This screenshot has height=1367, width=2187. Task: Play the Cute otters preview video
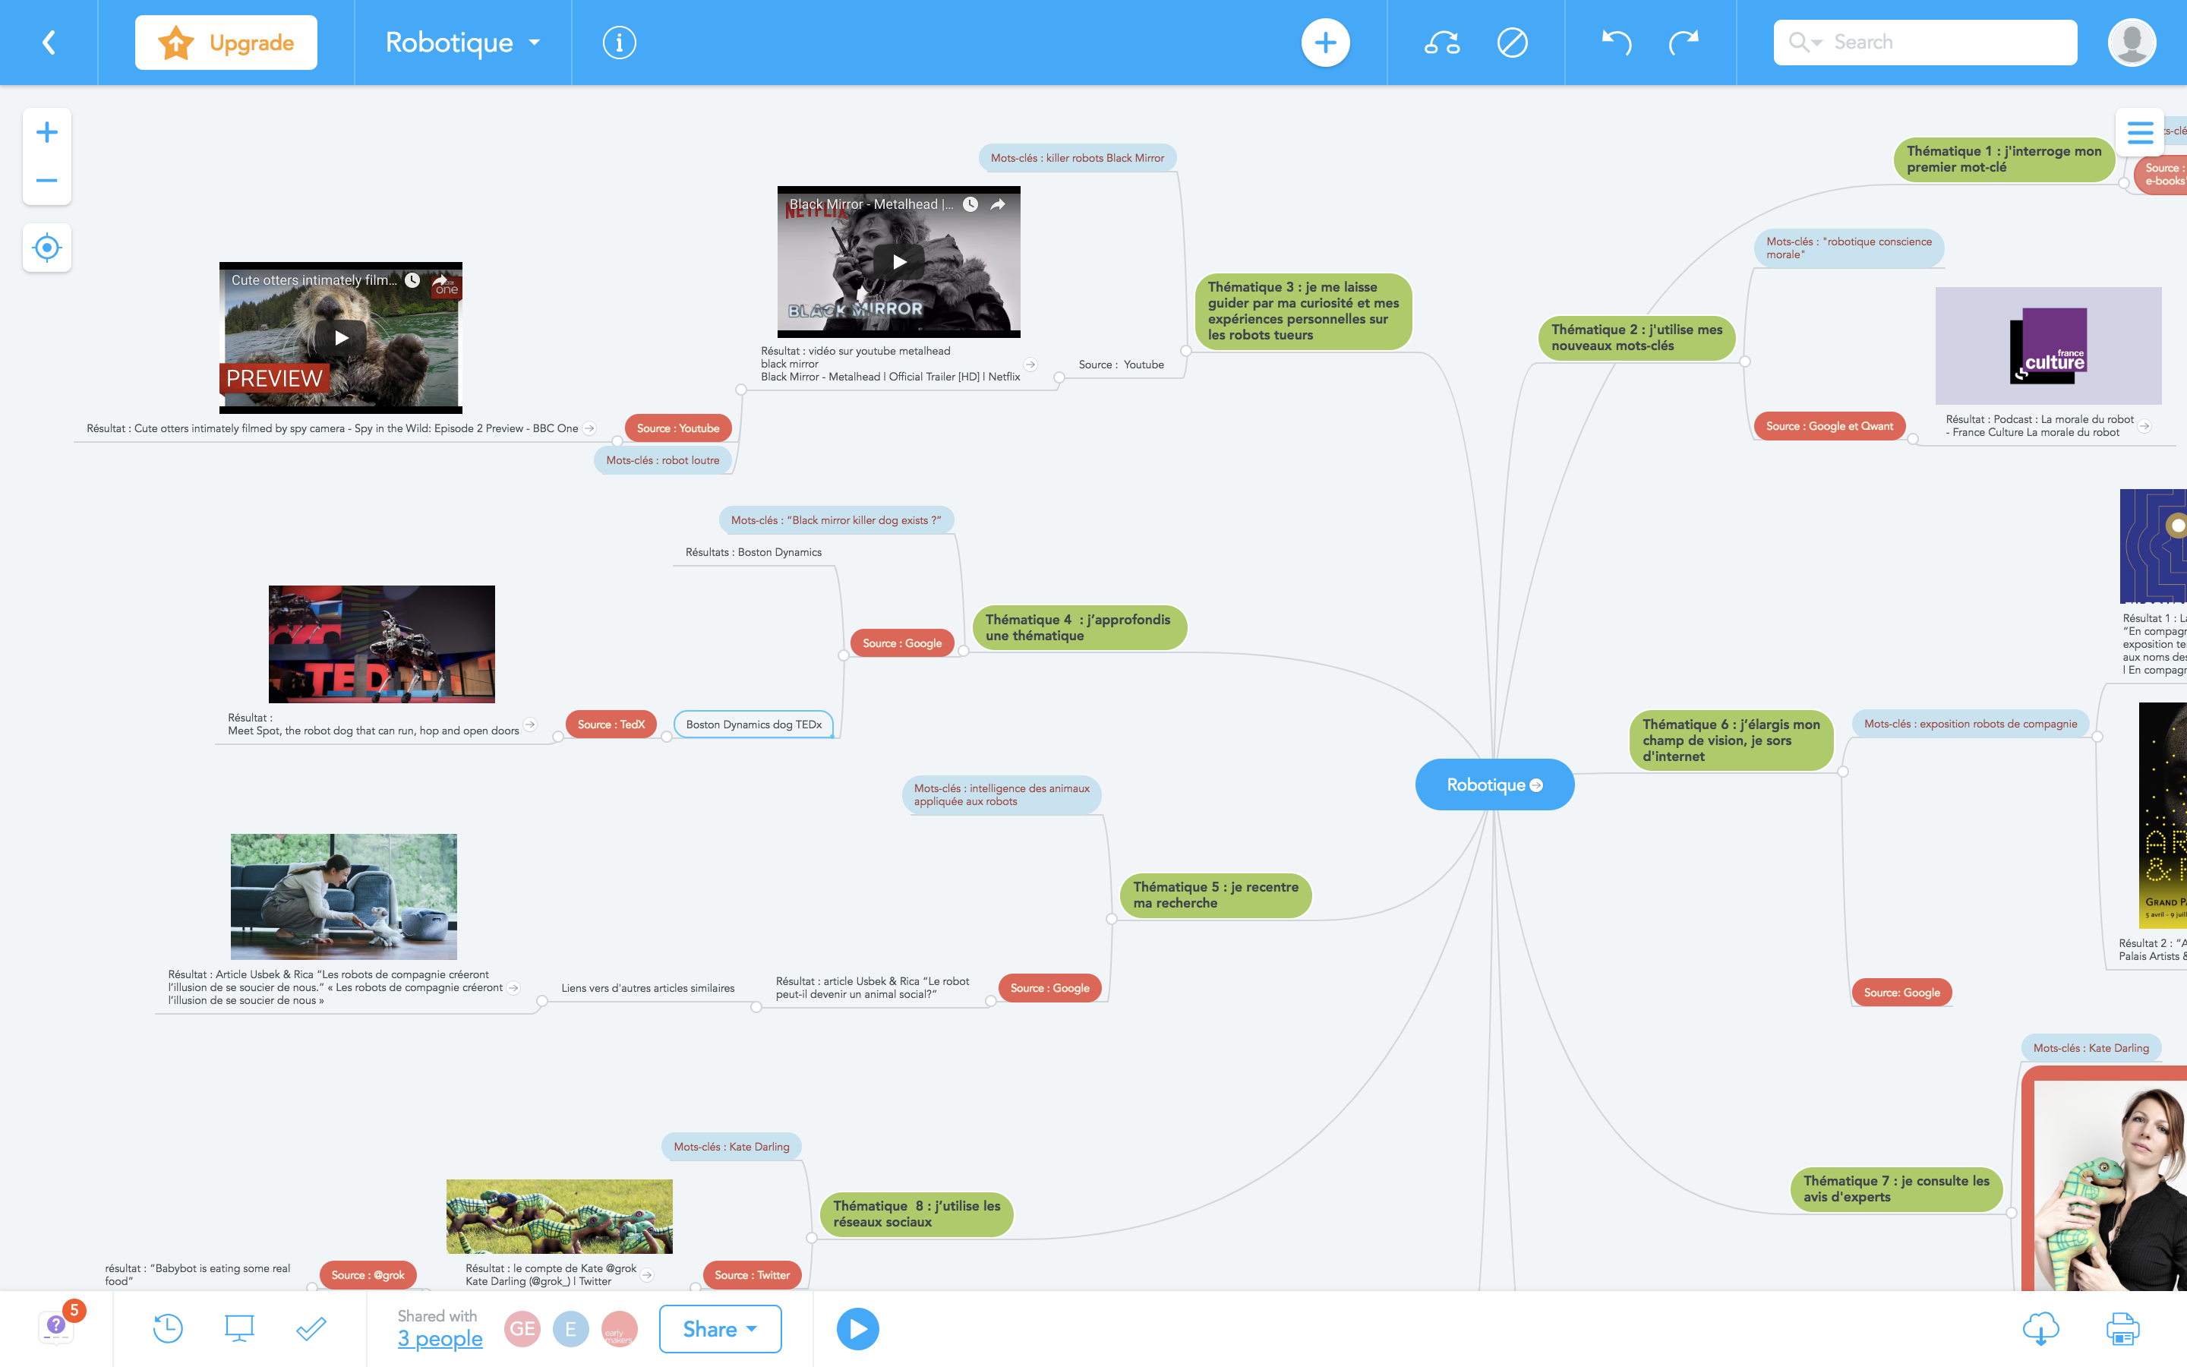pyautogui.click(x=341, y=338)
